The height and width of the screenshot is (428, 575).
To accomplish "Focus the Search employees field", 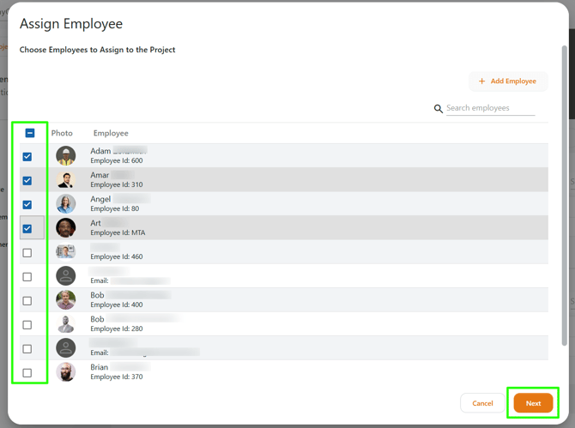I will tap(490, 108).
